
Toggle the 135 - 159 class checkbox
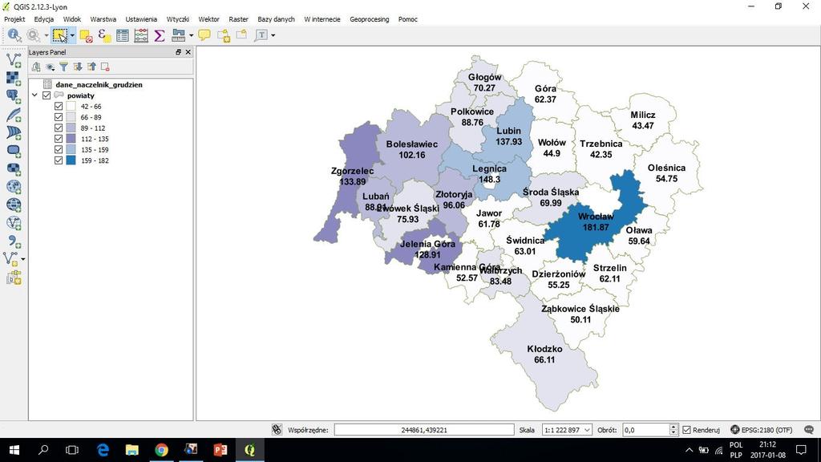pyautogui.click(x=59, y=150)
